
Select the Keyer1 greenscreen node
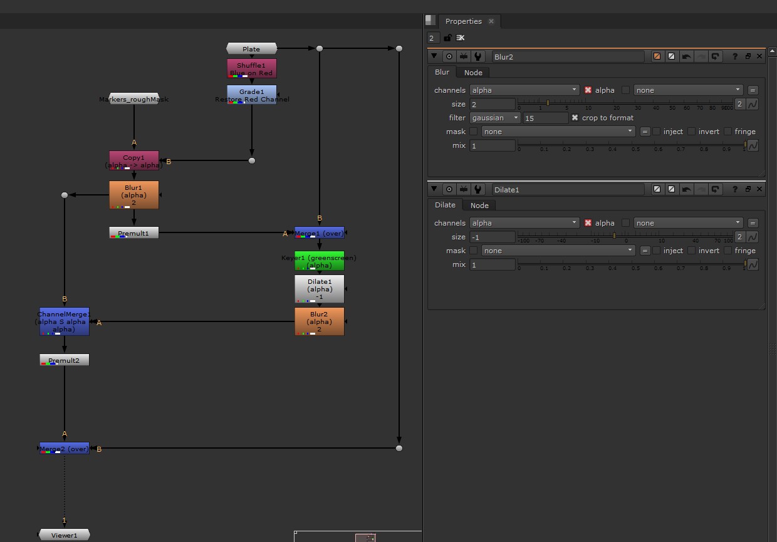click(319, 261)
